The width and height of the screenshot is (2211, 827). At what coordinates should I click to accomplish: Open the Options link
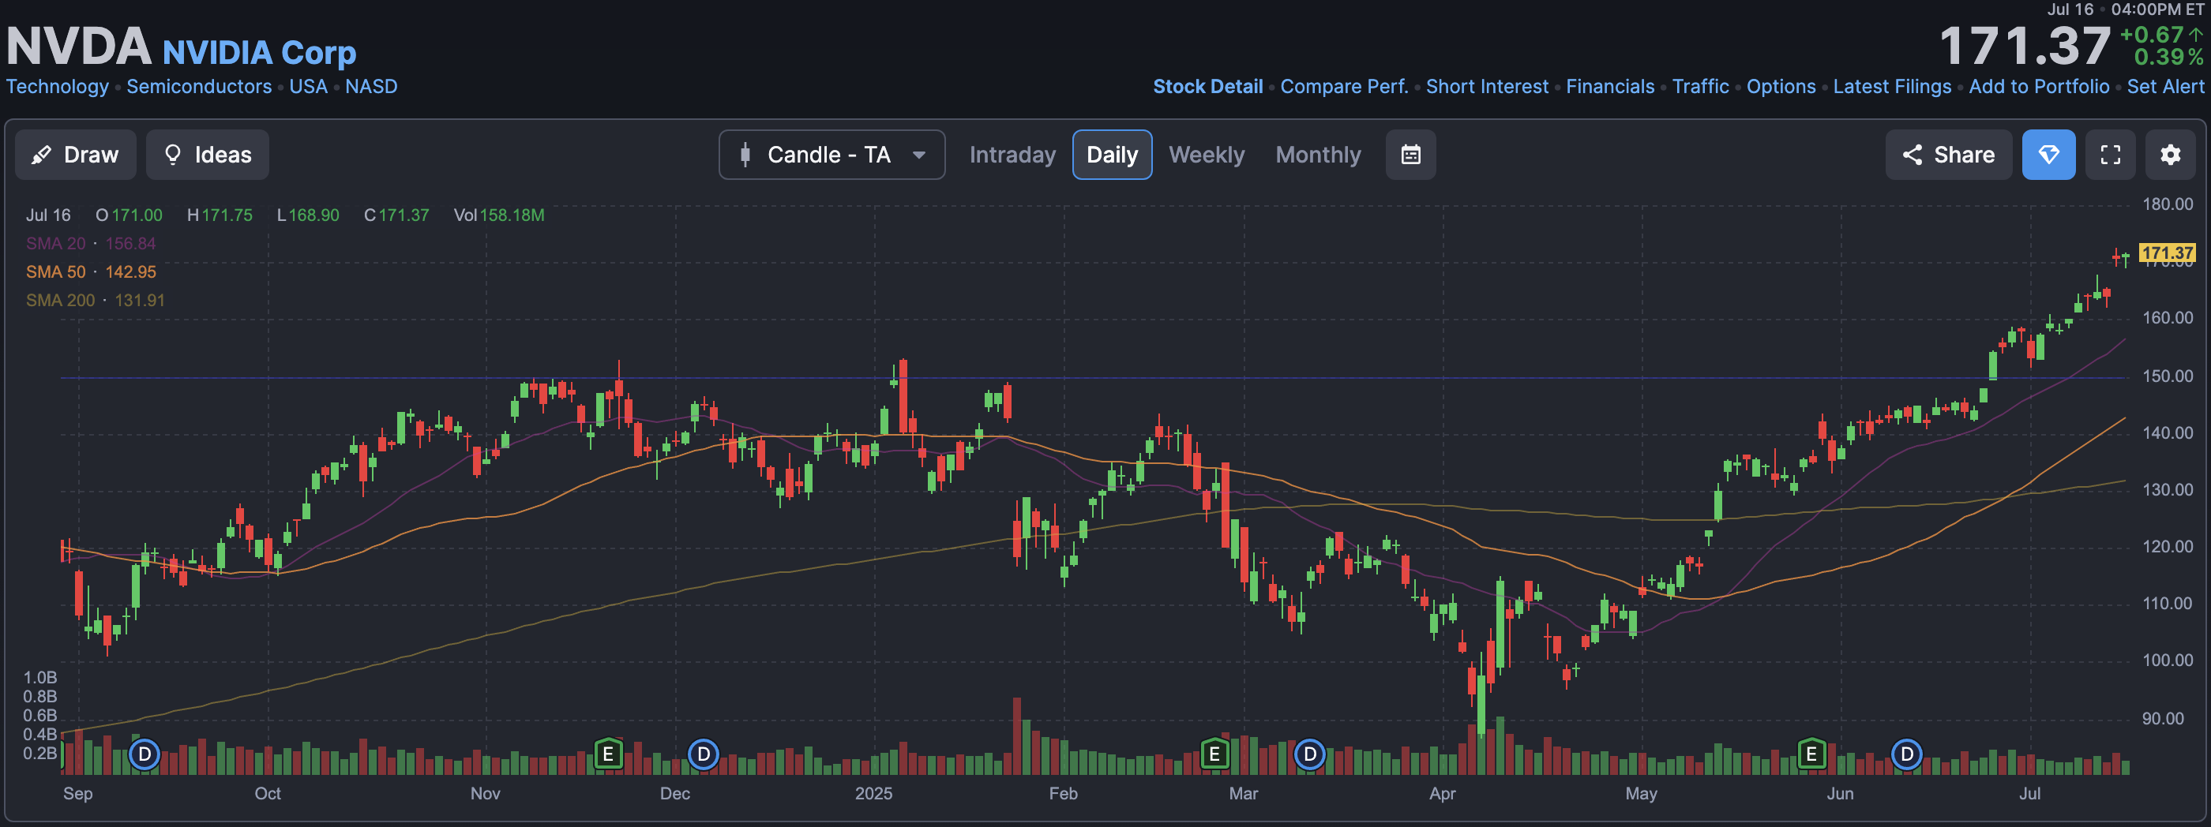[x=1781, y=87]
